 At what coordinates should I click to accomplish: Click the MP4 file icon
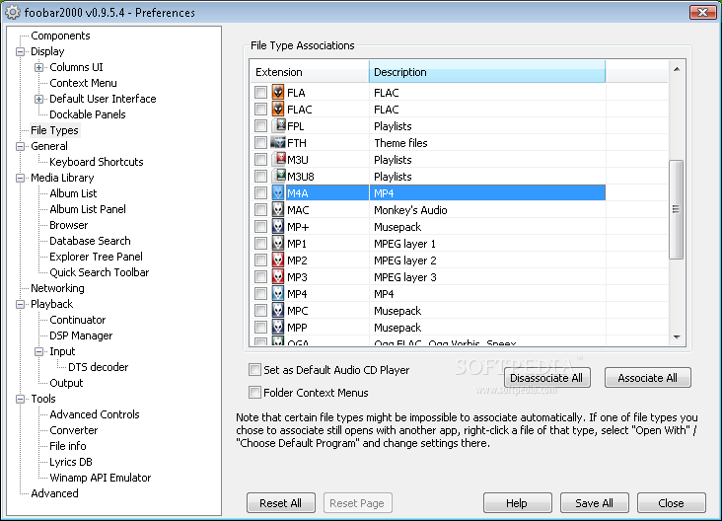(x=278, y=293)
